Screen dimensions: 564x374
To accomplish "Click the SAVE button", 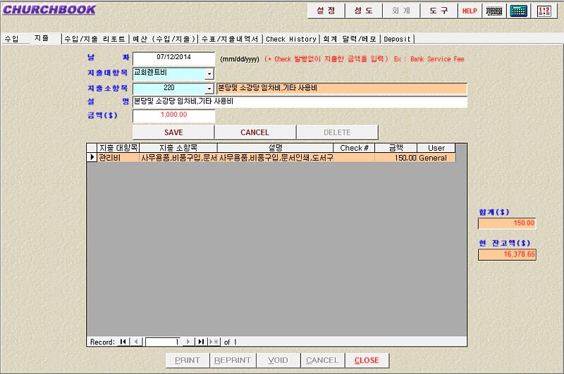I will pyautogui.click(x=173, y=132).
